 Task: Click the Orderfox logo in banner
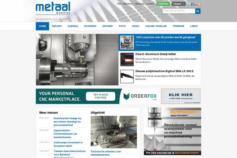140,96
